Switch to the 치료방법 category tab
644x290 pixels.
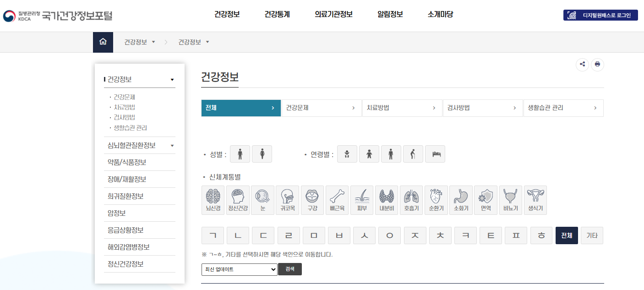(402, 108)
